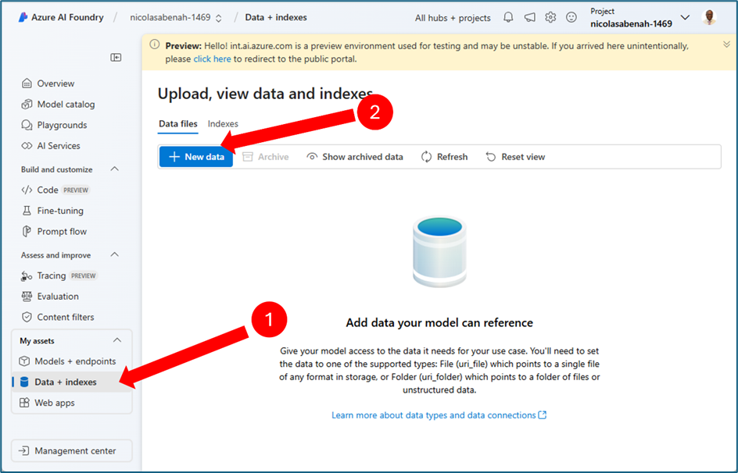This screenshot has height=473, width=738.
Task: Collapse the Build and customize section
Action: [114, 169]
